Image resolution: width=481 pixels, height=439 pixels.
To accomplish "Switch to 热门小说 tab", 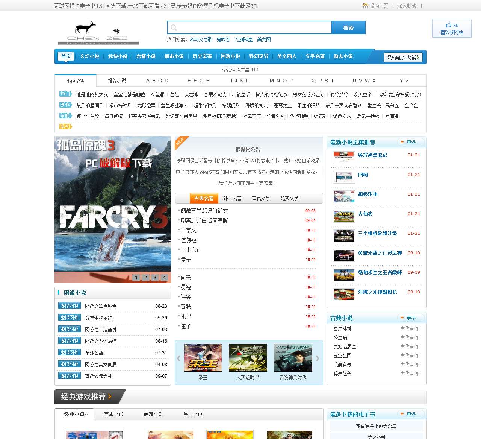I will 193,414.
